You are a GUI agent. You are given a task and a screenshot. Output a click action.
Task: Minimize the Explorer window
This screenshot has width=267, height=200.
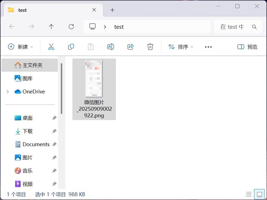[x=219, y=6]
